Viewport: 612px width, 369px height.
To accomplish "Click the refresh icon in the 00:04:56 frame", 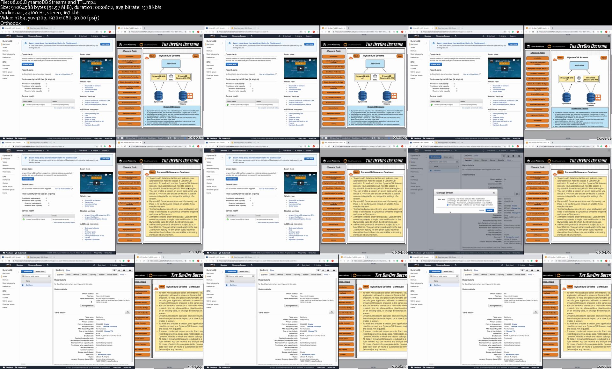I will coord(517,194).
